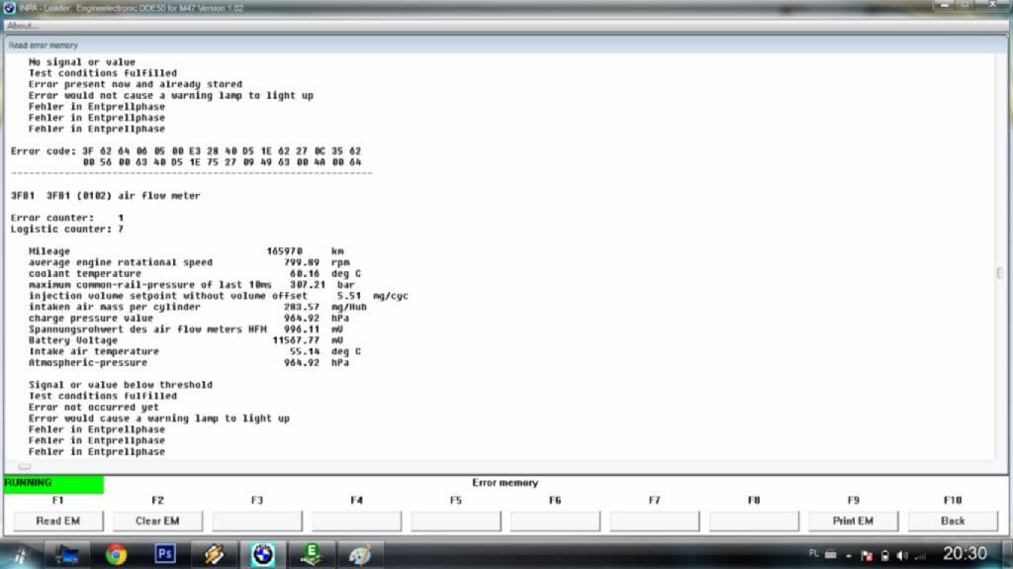Click the Spannungsrohwert air flow meters HFM row

186,330
